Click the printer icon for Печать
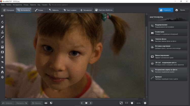Screen dimensions: 190x106 pyautogui.click(x=177, y=10)
